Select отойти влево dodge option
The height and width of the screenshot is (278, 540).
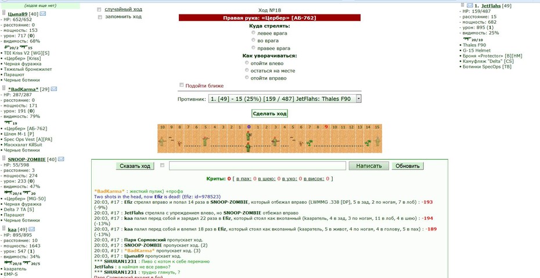[x=247, y=63]
